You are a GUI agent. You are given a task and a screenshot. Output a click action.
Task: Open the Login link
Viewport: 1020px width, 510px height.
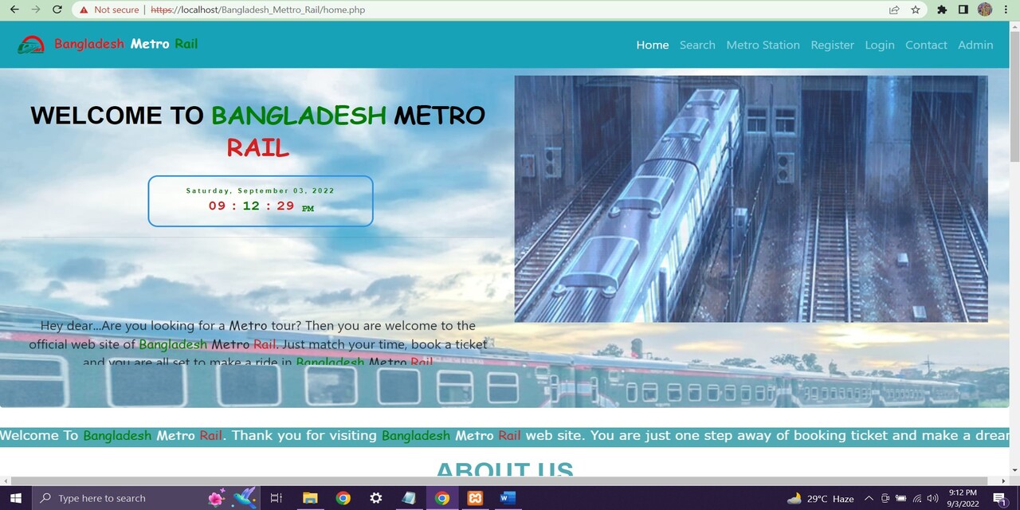click(880, 45)
